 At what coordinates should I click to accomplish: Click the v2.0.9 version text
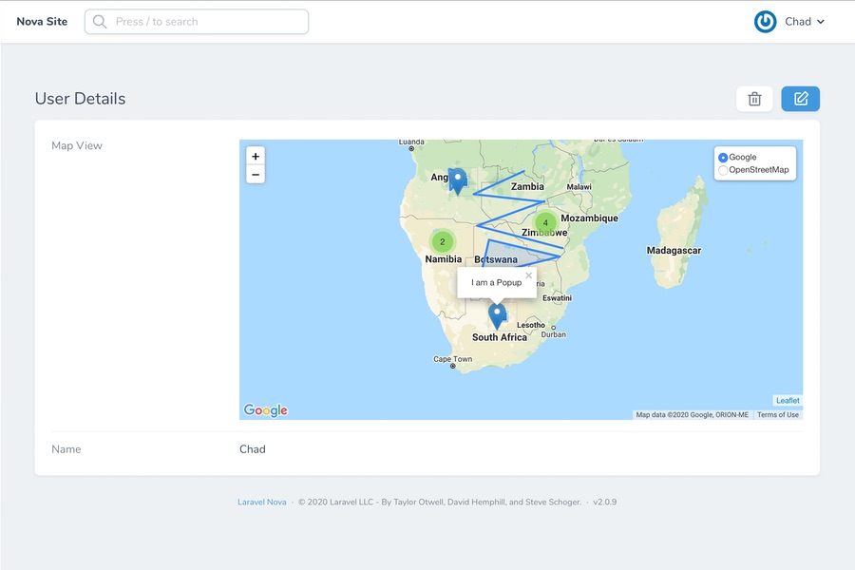point(605,502)
